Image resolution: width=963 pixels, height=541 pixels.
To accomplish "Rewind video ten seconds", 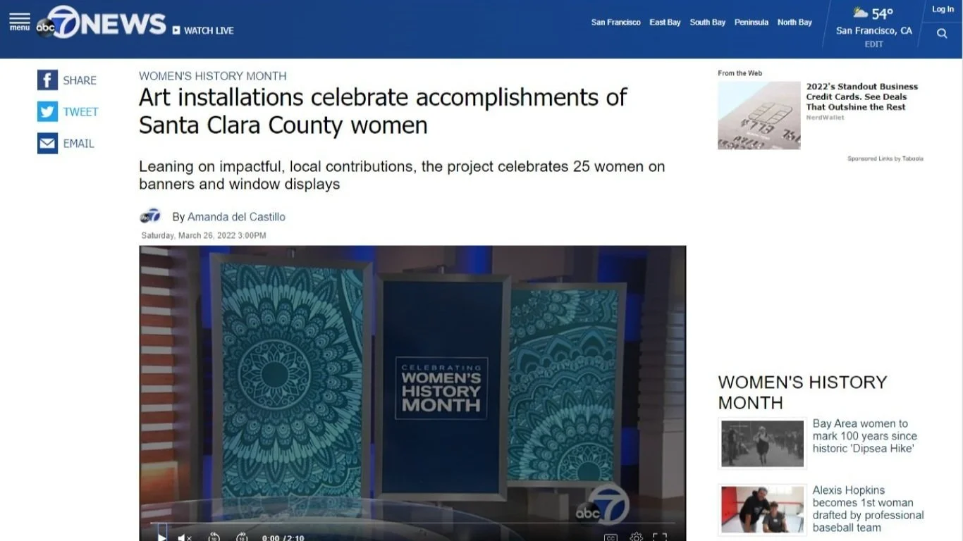I will click(x=214, y=537).
